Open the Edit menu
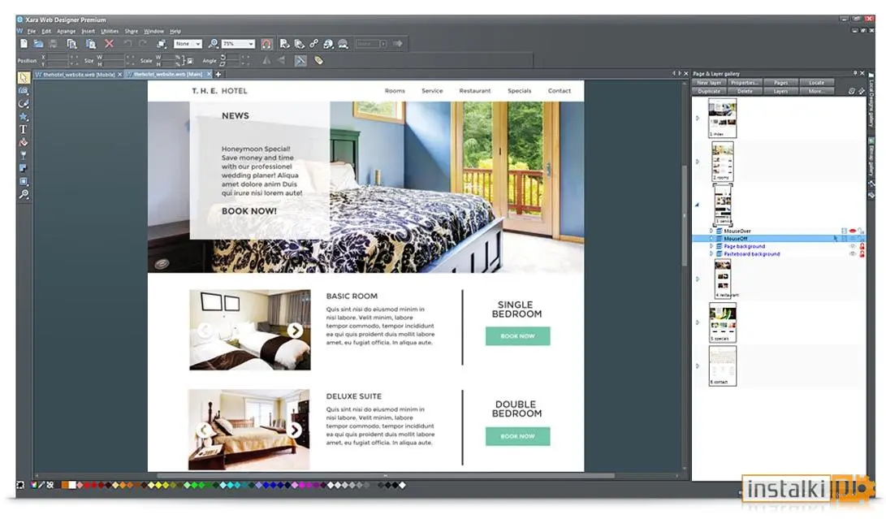 pyautogui.click(x=46, y=31)
